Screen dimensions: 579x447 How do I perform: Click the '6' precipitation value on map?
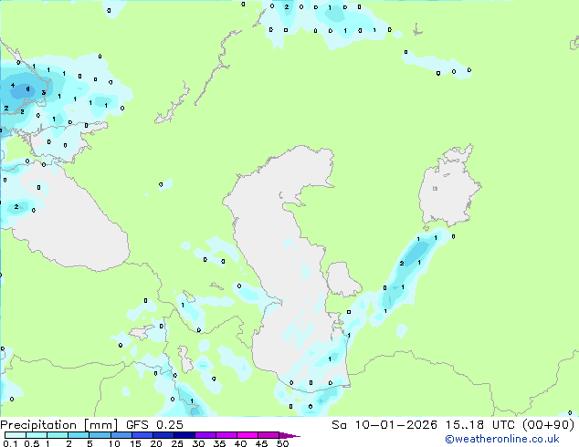click(27, 88)
